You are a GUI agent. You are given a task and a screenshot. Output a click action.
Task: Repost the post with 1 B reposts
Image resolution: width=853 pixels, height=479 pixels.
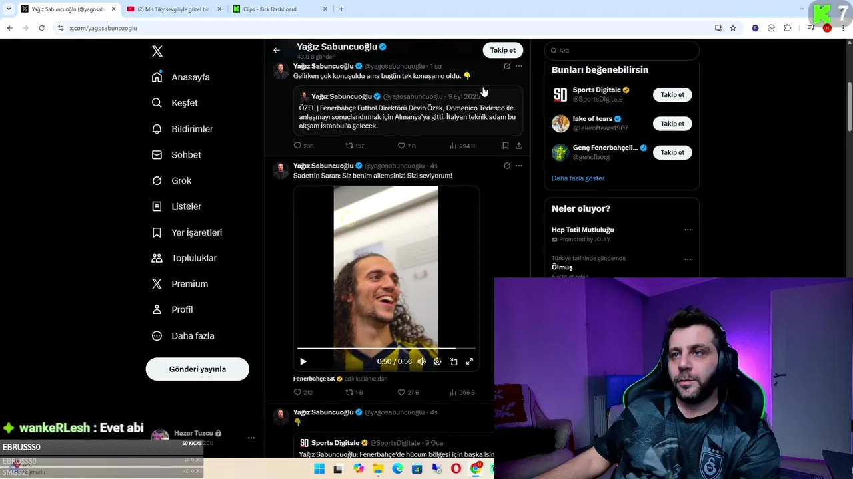[x=354, y=393]
